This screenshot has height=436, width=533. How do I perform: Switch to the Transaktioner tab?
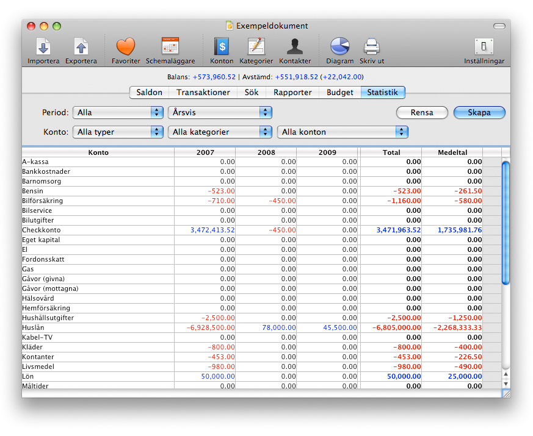[x=203, y=92]
